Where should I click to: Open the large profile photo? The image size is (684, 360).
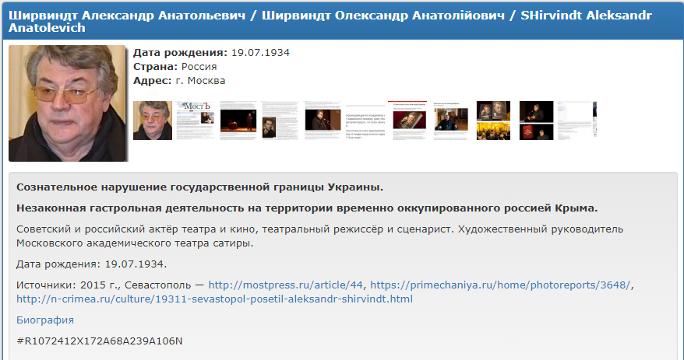pyautogui.click(x=67, y=103)
